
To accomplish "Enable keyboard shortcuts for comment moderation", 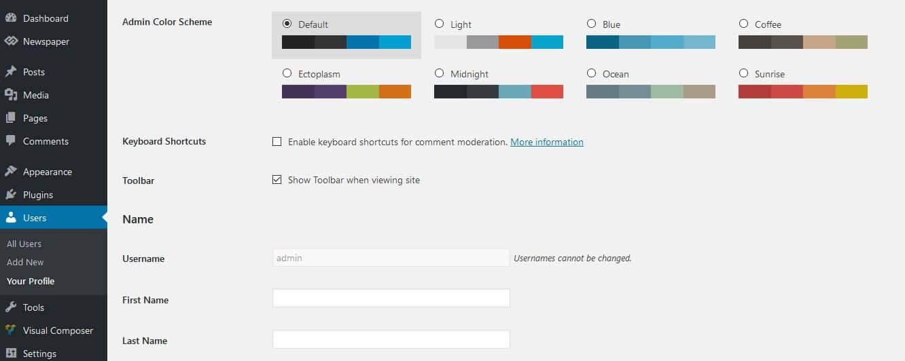I will pyautogui.click(x=277, y=142).
